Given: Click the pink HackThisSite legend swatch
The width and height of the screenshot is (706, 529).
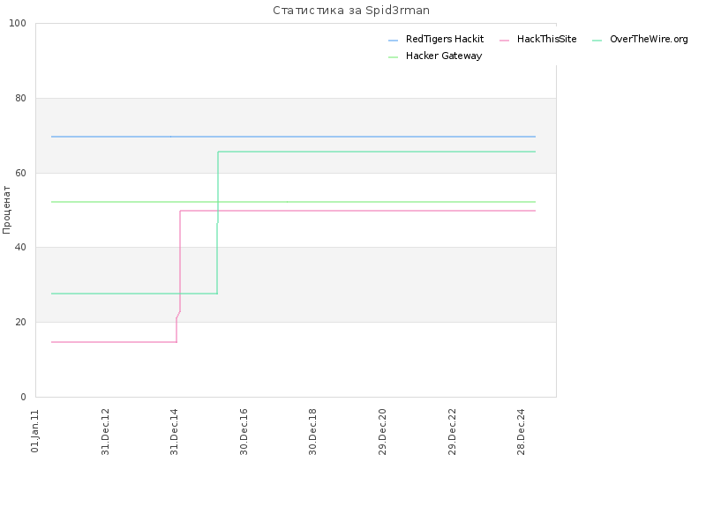Looking at the screenshot, I should [504, 41].
